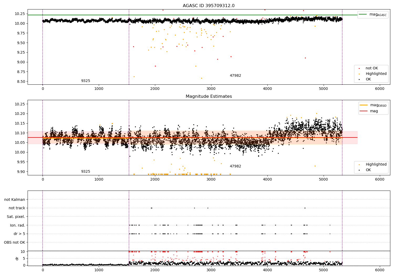The width and height of the screenshot is (394, 276).
Task: Click the "OBS not OK" row label
Action: click(15, 242)
